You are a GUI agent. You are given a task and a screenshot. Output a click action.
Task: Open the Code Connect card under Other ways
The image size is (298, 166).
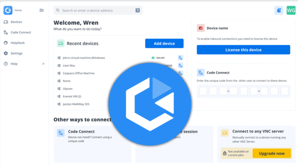coord(92,144)
